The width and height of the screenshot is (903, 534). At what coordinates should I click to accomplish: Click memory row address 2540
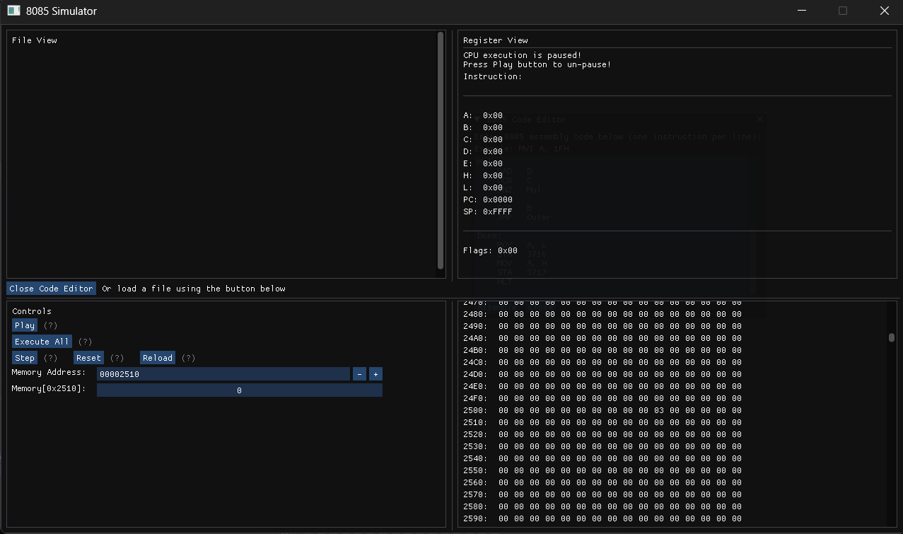(475, 458)
